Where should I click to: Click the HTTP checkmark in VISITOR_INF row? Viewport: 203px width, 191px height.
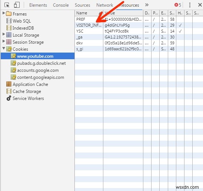pos(180,25)
